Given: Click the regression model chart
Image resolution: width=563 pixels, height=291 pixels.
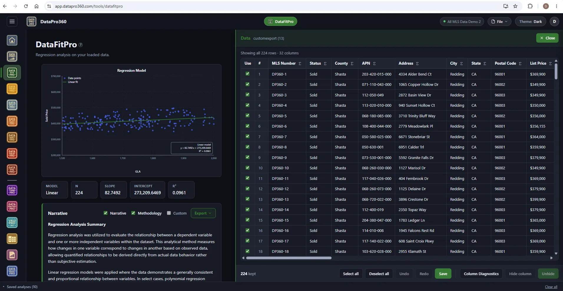Looking at the screenshot, I should [131, 121].
